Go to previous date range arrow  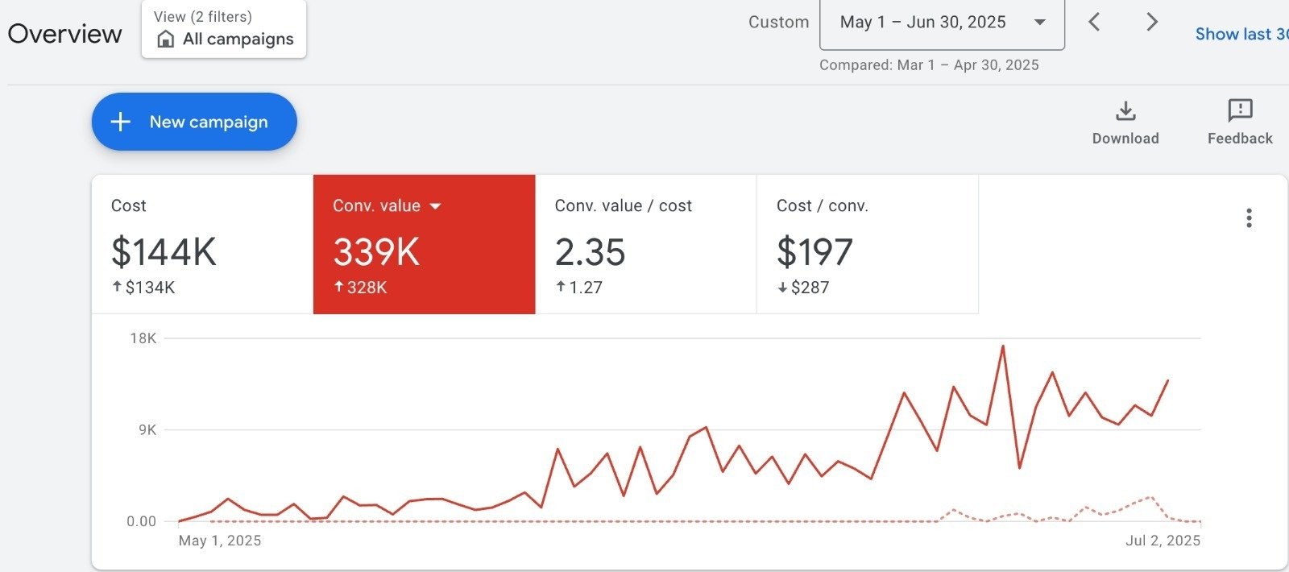click(1094, 23)
